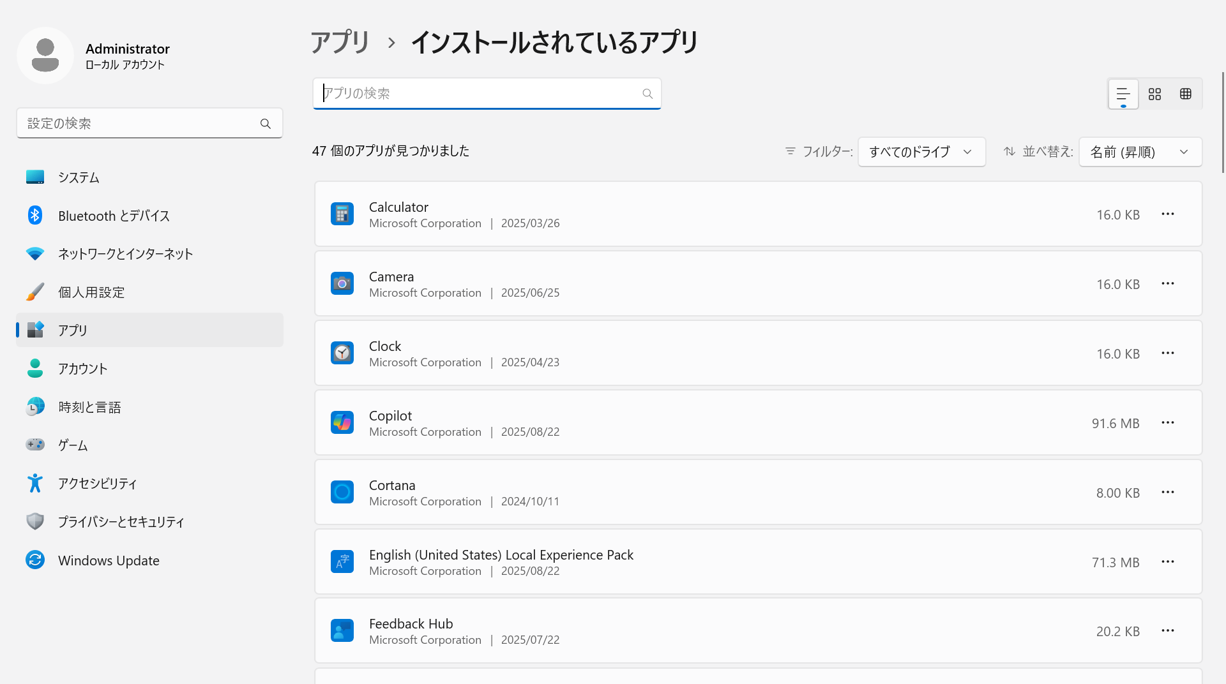Open more options for Calculator

pyautogui.click(x=1168, y=214)
